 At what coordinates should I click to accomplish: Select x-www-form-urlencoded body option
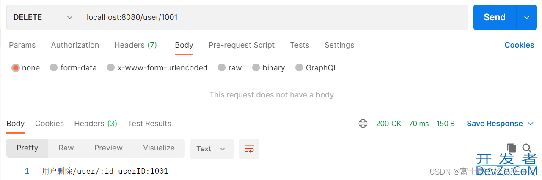click(111, 68)
